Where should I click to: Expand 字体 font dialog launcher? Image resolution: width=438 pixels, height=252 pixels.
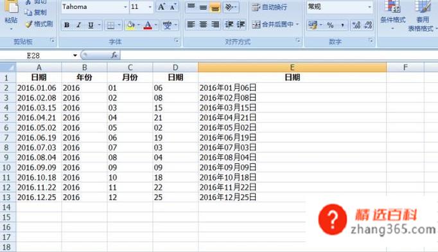[176, 41]
